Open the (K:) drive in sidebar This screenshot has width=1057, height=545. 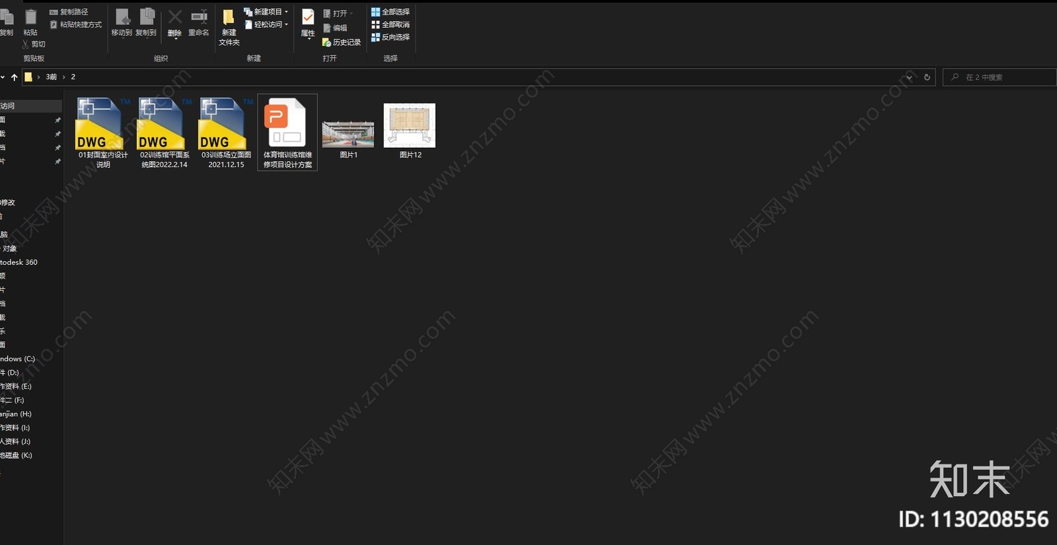(x=16, y=455)
